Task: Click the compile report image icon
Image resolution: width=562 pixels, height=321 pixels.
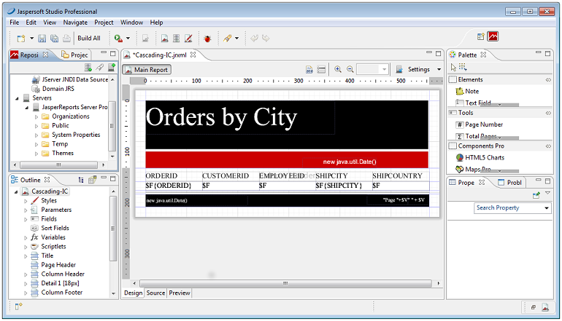Action: point(164,39)
